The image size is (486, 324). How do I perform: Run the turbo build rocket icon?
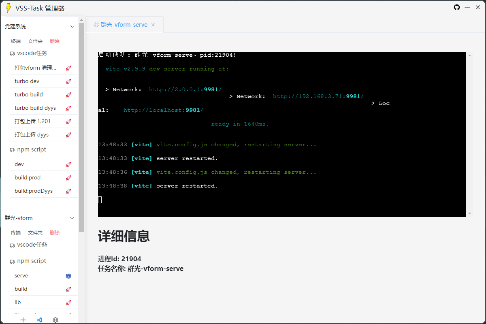tap(68, 95)
